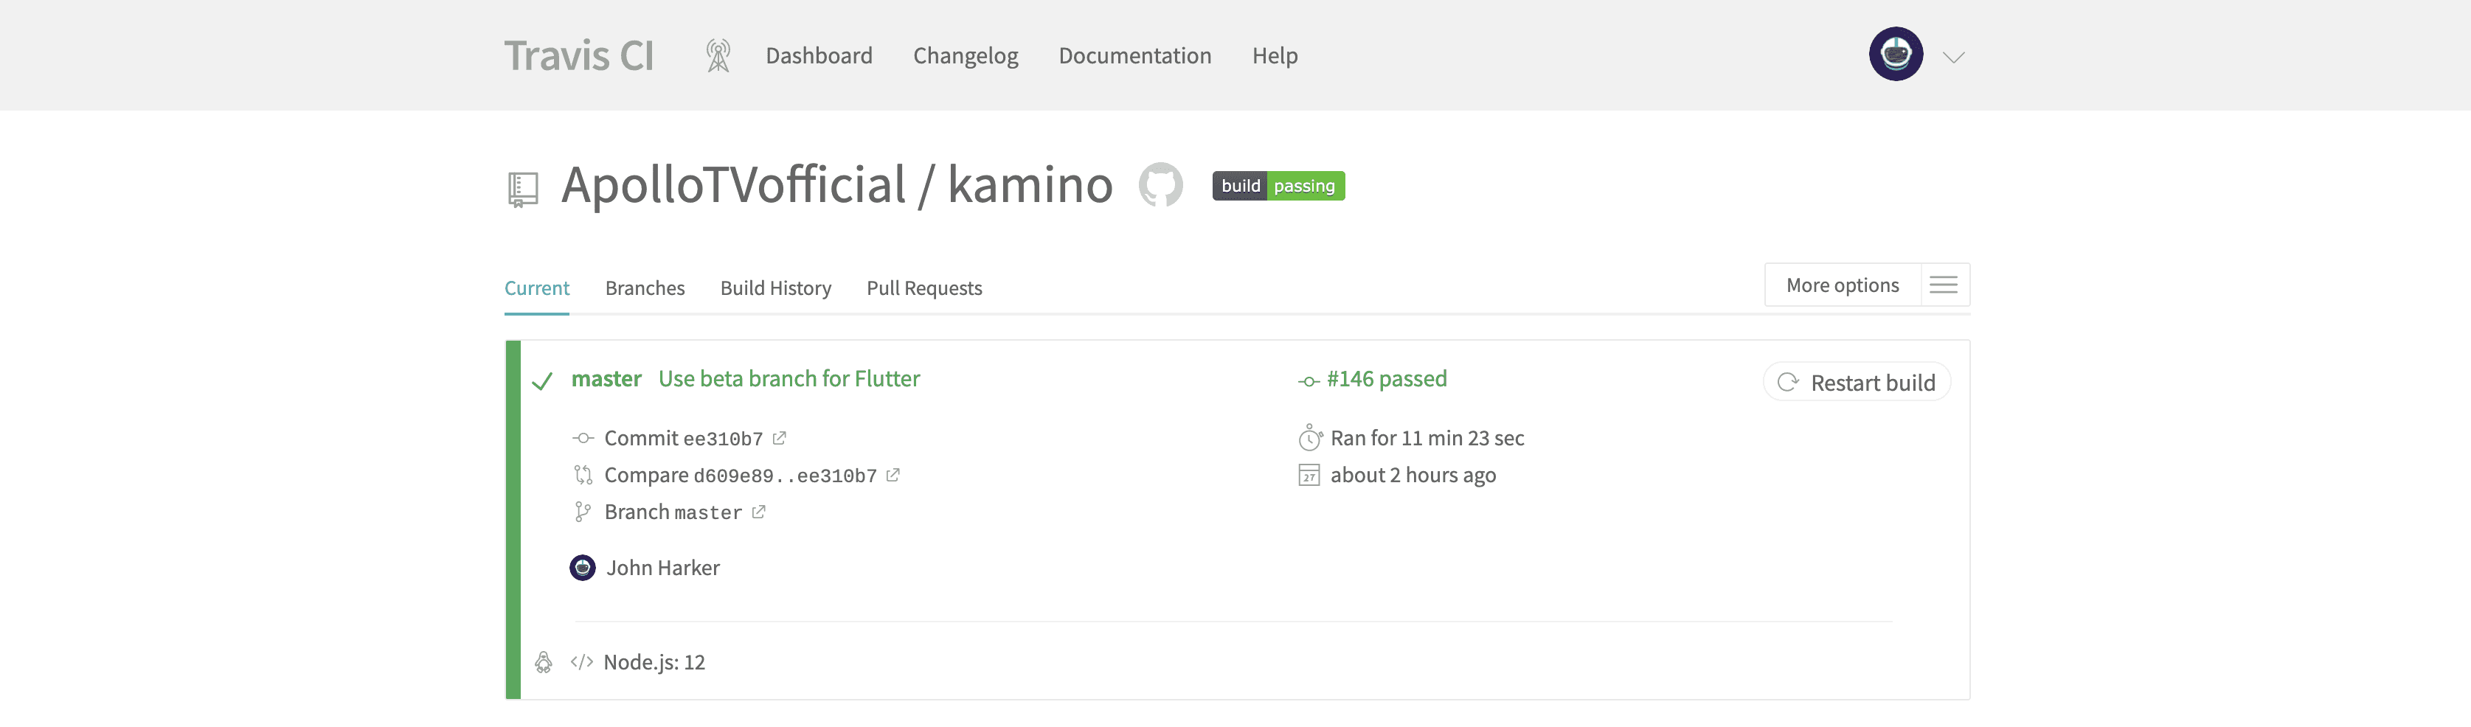Click the build passing status badge
This screenshot has height=727, width=2471.
[1278, 185]
